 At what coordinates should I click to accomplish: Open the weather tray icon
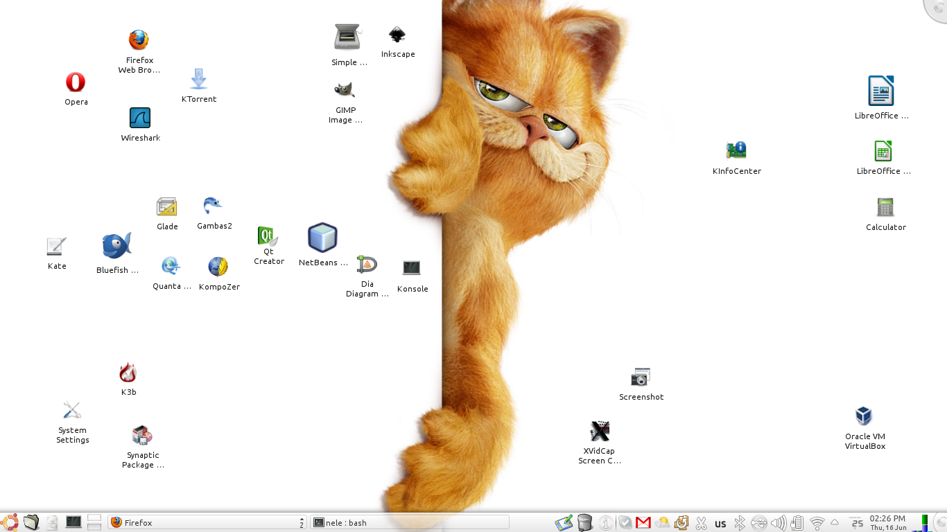[662, 523]
